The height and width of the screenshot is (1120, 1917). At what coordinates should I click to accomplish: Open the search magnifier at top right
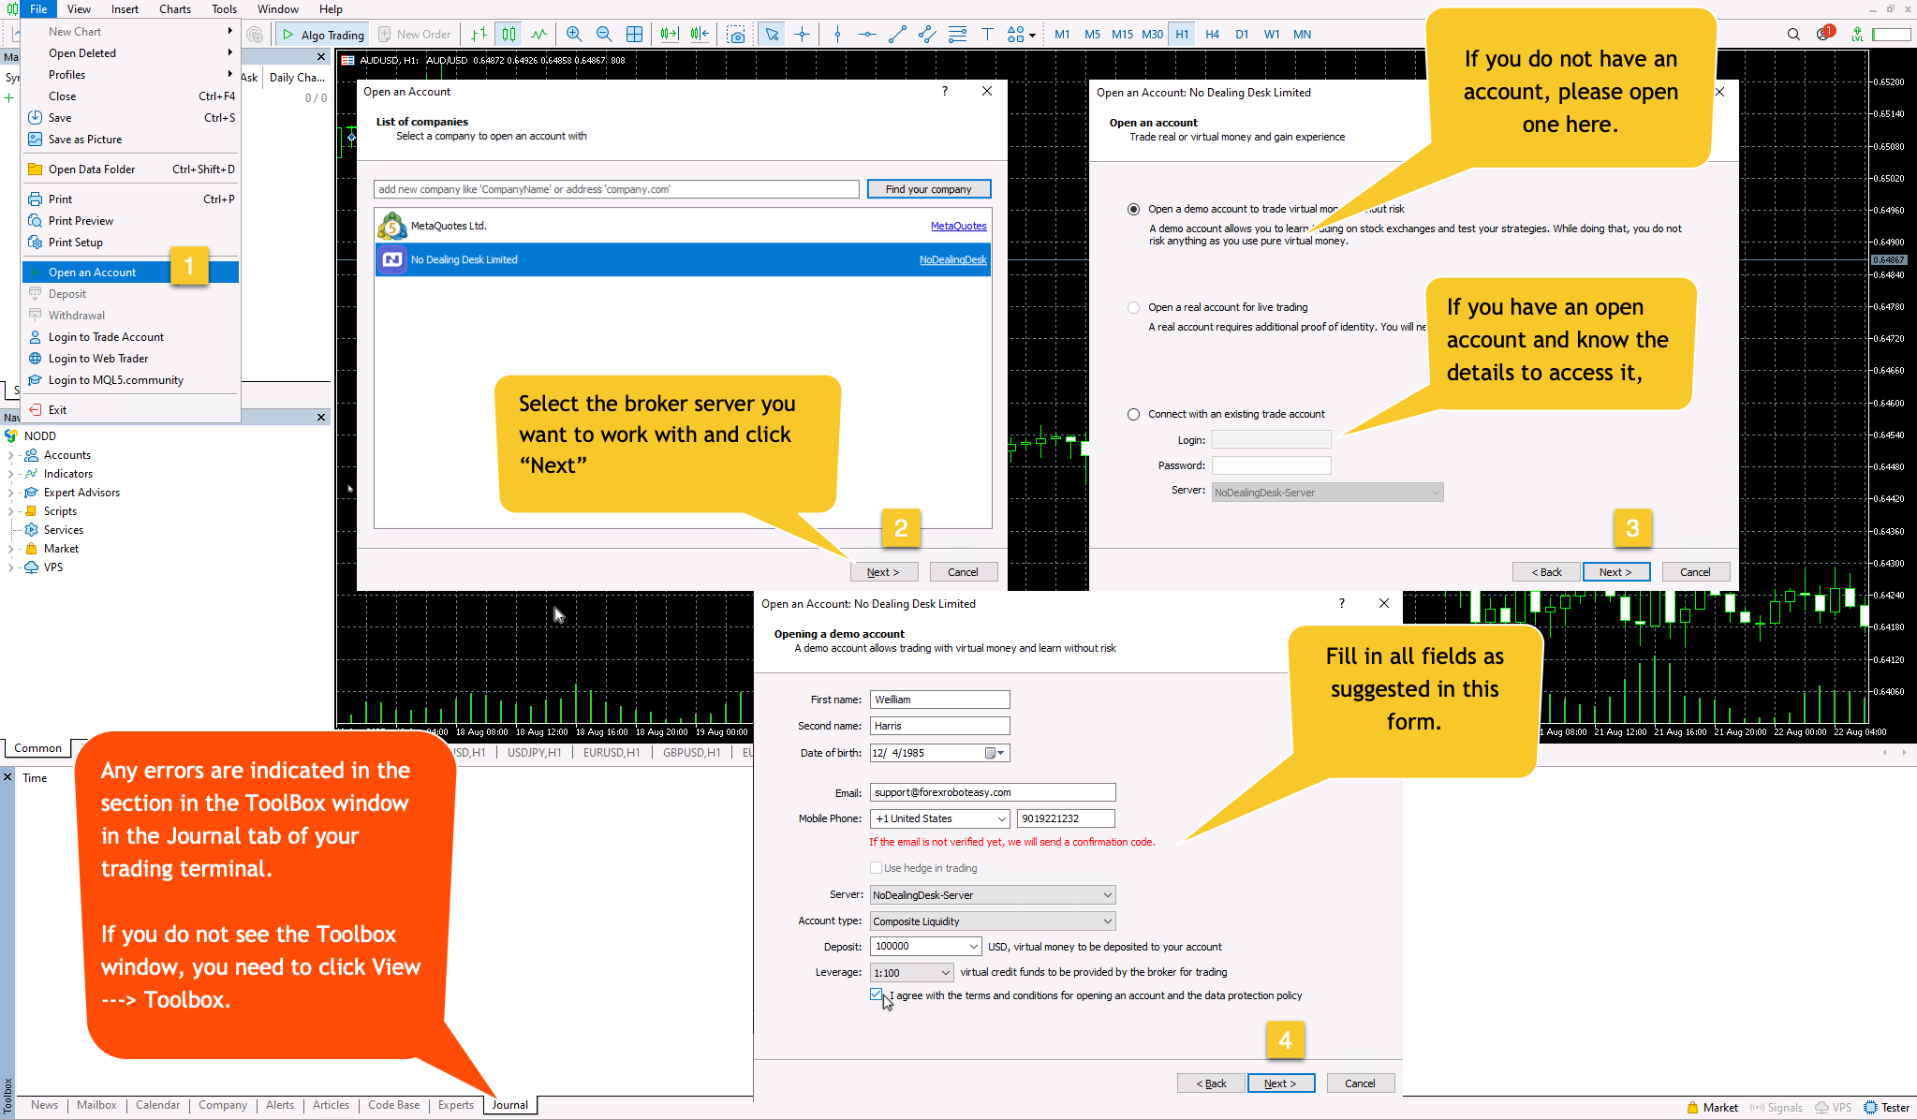coord(1793,35)
